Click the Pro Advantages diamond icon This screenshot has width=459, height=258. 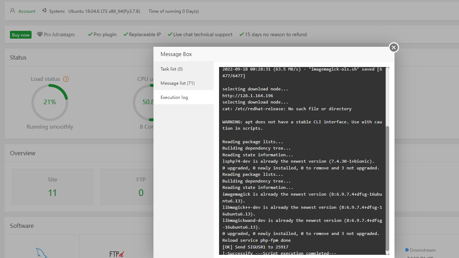point(40,34)
